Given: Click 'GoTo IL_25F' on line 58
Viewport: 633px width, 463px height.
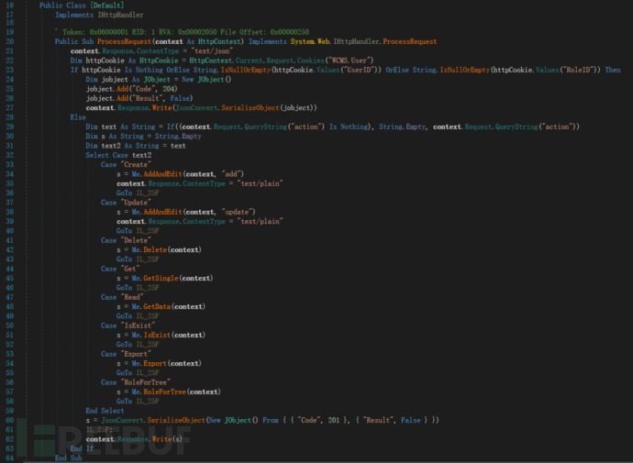Looking at the screenshot, I should [138, 402].
